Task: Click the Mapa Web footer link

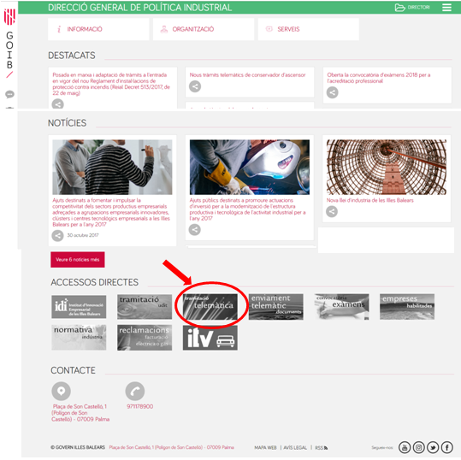Action: point(265,447)
